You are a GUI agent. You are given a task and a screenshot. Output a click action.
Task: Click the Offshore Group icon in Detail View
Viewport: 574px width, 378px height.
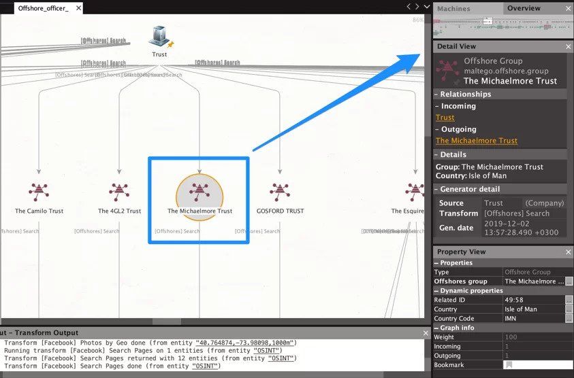tap(447, 69)
